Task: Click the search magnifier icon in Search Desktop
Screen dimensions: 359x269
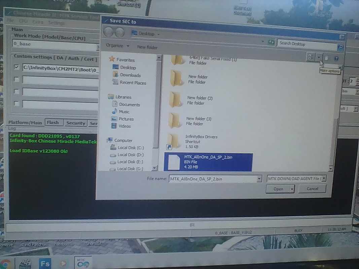Action: [340, 47]
